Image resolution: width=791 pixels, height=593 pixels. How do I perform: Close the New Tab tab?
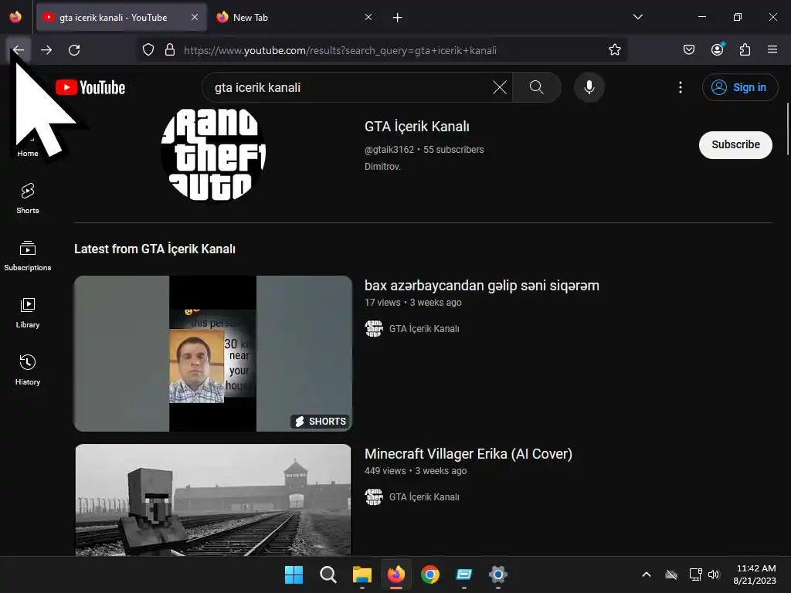click(368, 17)
